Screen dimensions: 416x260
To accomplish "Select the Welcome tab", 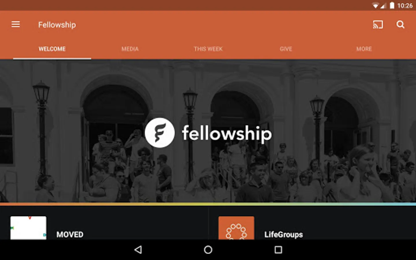I will click(52, 49).
